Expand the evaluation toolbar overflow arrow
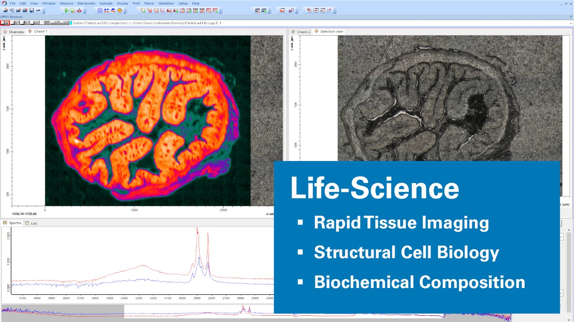Viewport: 574px width, 322px height. (221, 11)
